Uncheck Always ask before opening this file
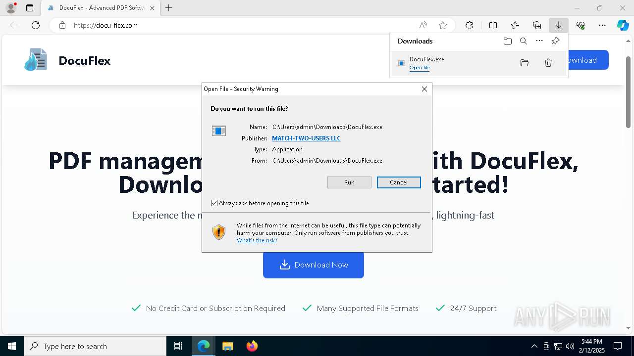Screen dimensions: 634x356 pos(214,203)
